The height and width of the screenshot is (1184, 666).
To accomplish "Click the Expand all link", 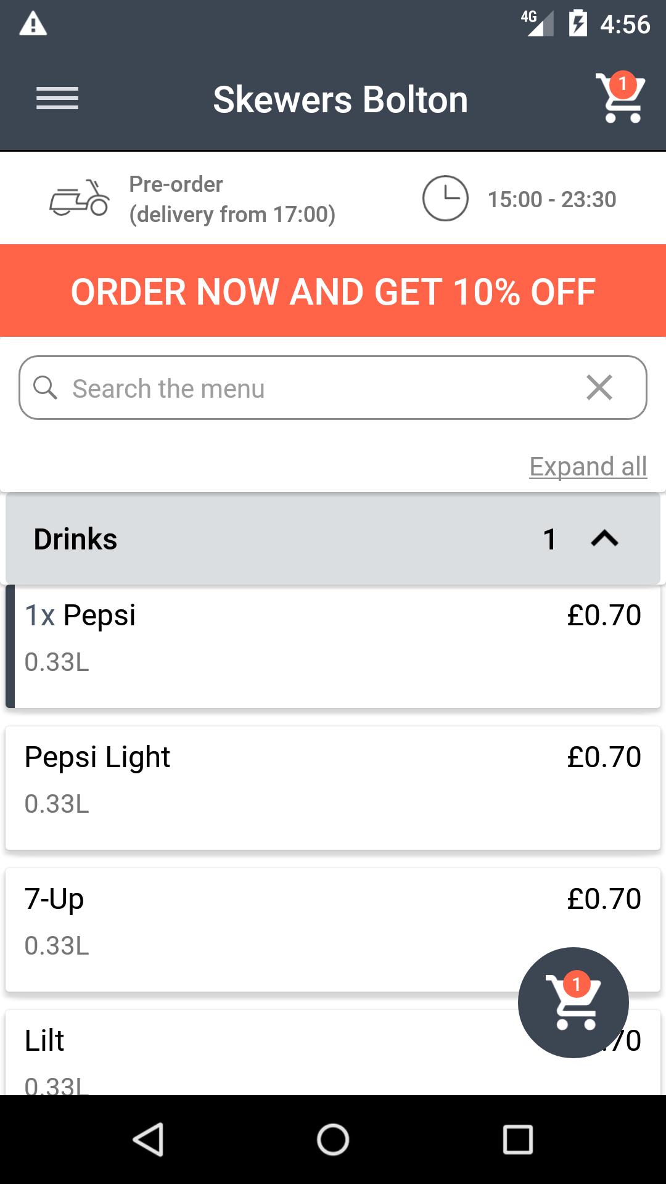I will tap(588, 466).
